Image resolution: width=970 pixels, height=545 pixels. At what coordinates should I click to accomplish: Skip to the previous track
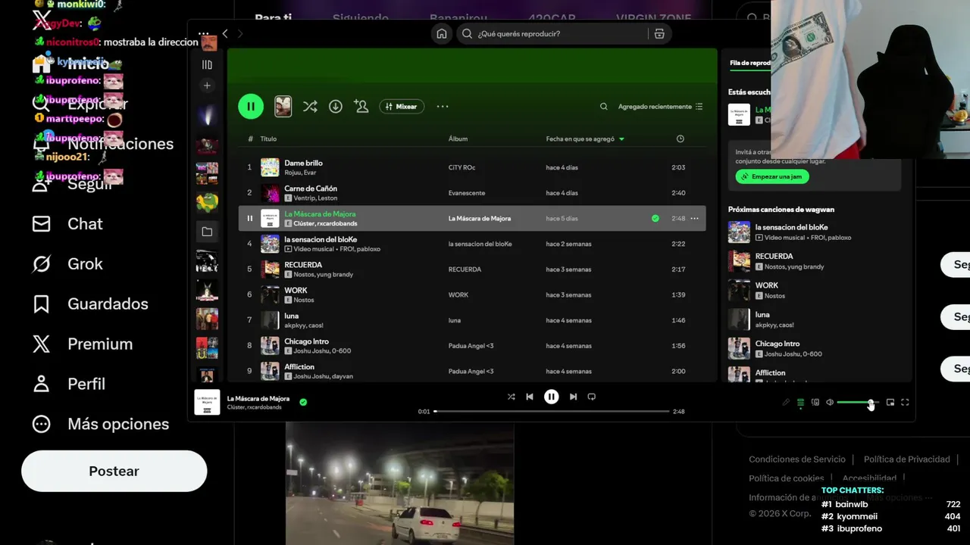(530, 397)
